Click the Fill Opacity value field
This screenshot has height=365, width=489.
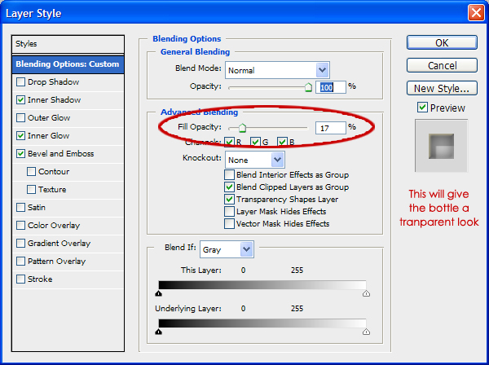pos(331,128)
